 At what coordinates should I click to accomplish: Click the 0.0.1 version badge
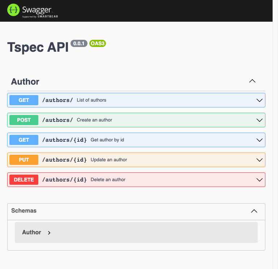[79, 43]
